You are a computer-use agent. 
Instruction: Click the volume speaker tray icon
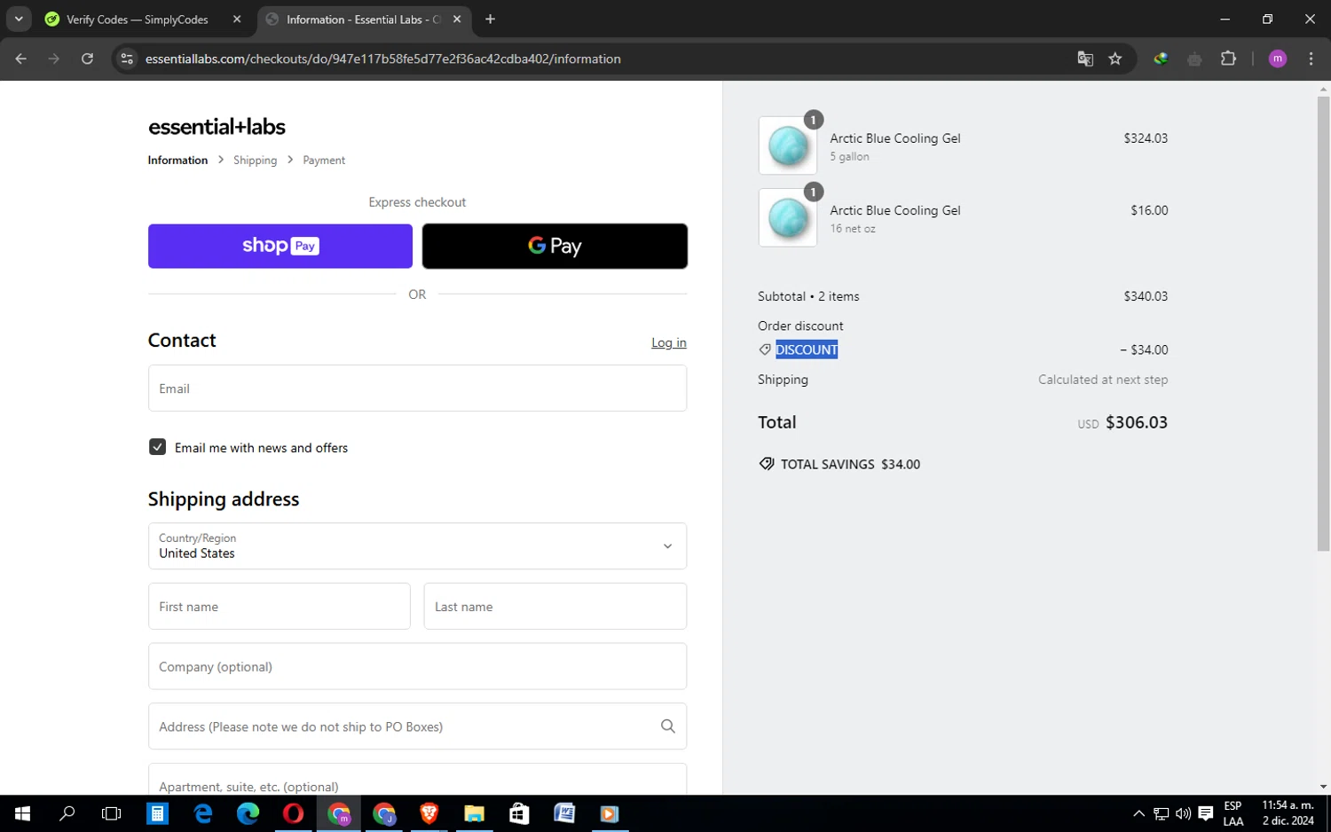pos(1183,813)
